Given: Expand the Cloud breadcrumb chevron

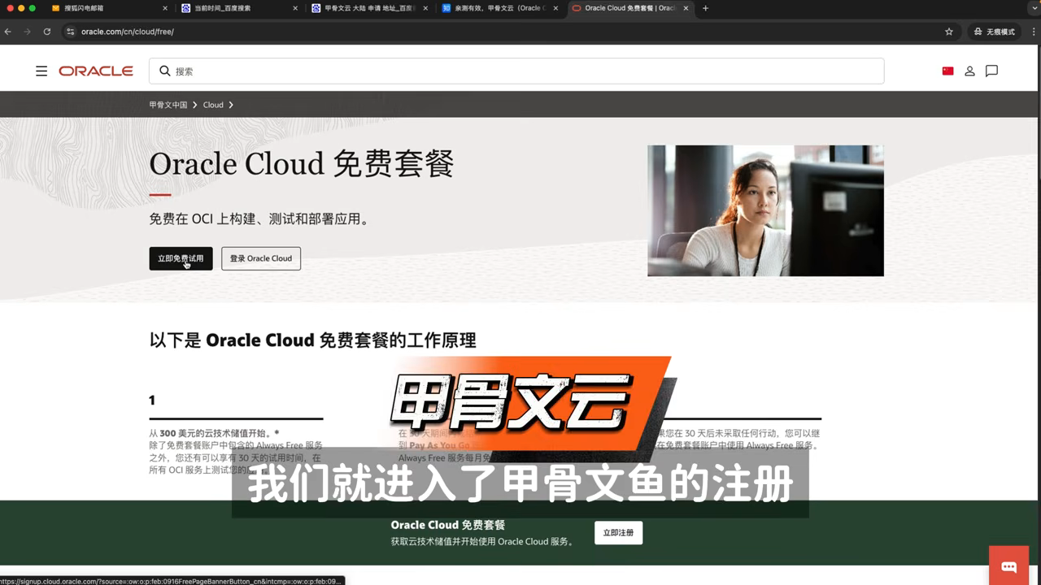Looking at the screenshot, I should pos(231,105).
